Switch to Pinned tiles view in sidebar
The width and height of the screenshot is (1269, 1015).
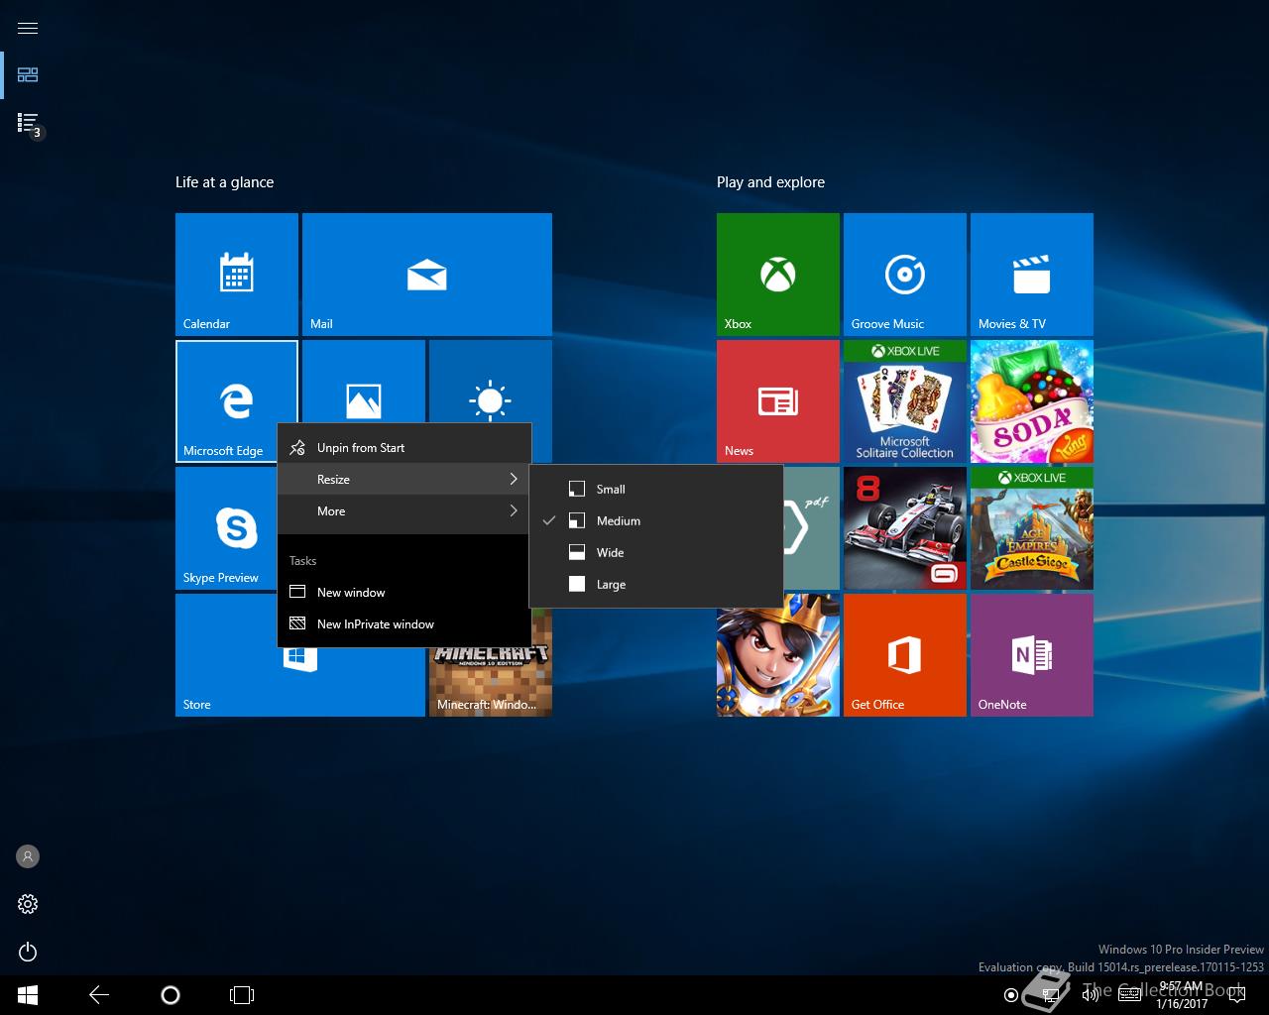[x=28, y=75]
